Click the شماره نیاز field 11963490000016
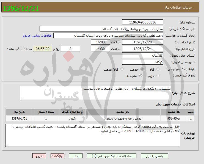 pyautogui.click(x=143, y=22)
